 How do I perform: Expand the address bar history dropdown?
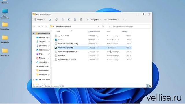pos(99,26)
